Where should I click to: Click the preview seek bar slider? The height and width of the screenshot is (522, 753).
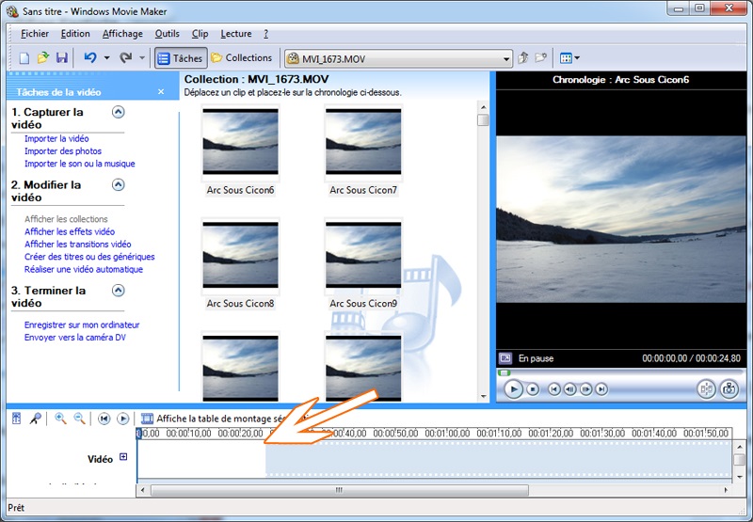pos(505,372)
